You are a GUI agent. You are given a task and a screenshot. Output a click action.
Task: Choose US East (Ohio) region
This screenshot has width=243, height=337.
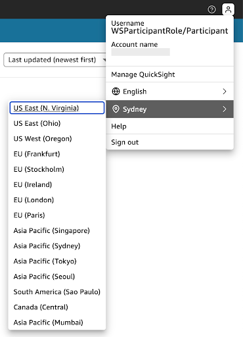coord(57,123)
